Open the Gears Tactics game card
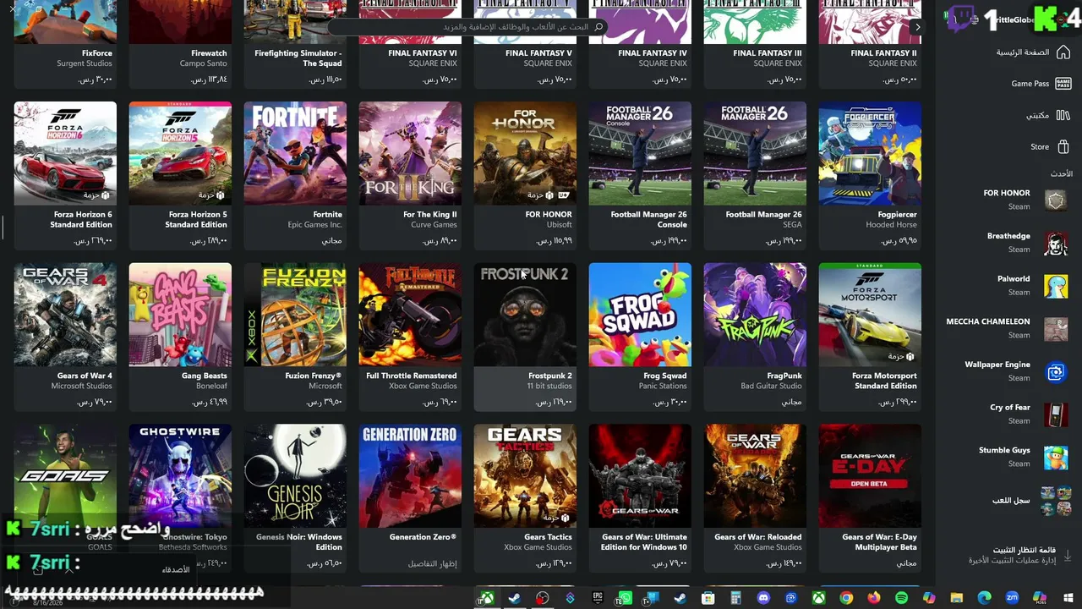This screenshot has width=1082, height=609. (x=525, y=497)
